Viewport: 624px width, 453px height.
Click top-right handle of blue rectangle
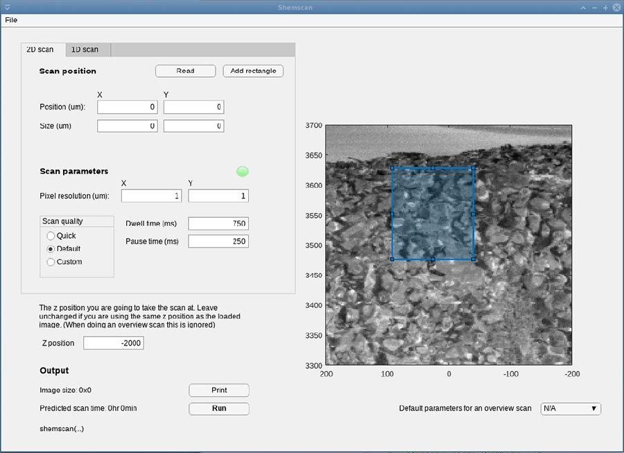(x=474, y=168)
